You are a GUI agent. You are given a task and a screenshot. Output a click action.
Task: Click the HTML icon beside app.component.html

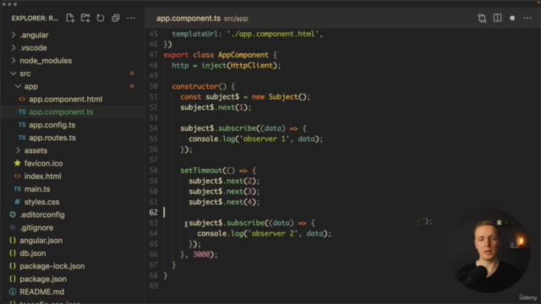[22, 100]
